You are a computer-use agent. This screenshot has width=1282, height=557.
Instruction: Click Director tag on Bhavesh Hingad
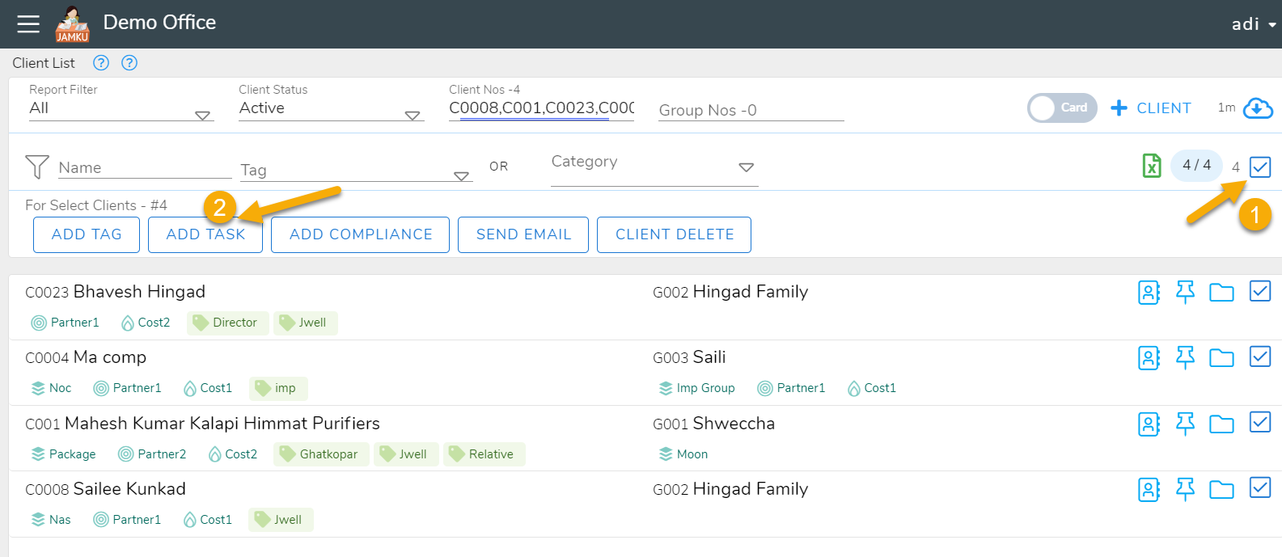(x=227, y=323)
